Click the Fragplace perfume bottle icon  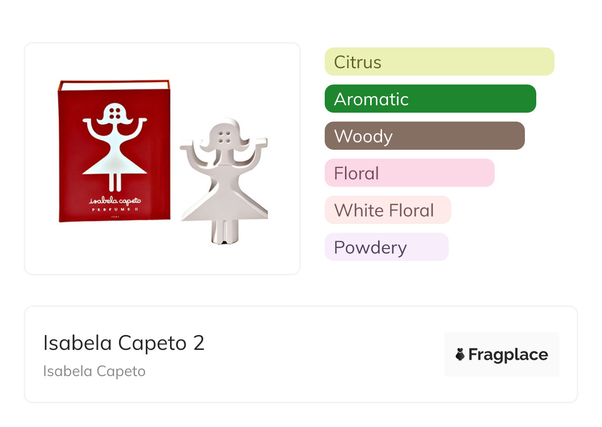[460, 354]
